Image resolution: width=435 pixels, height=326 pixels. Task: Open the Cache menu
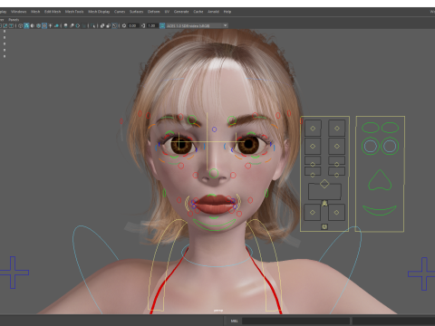coord(198,12)
